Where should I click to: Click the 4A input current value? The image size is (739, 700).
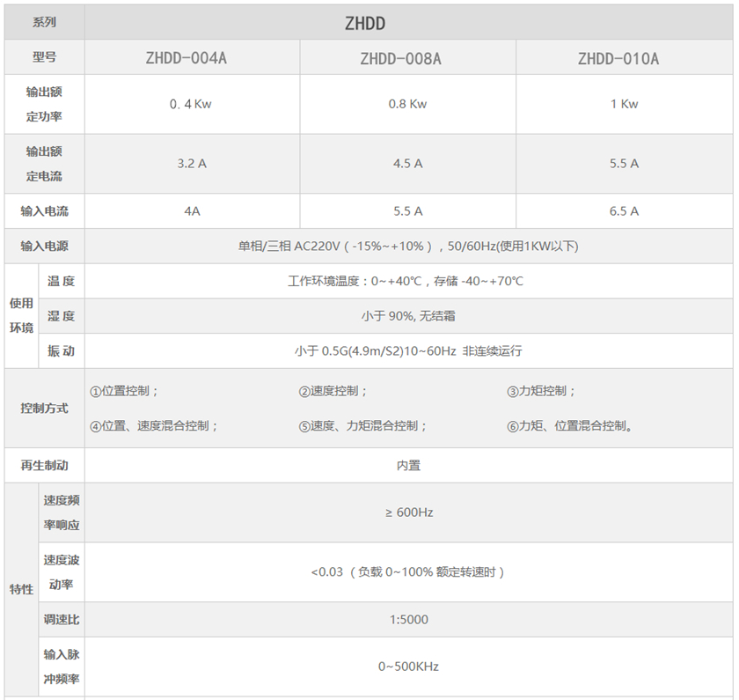pyautogui.click(x=192, y=211)
